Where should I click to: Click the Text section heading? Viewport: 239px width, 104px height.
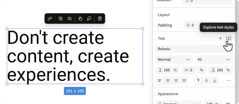[x=161, y=38]
